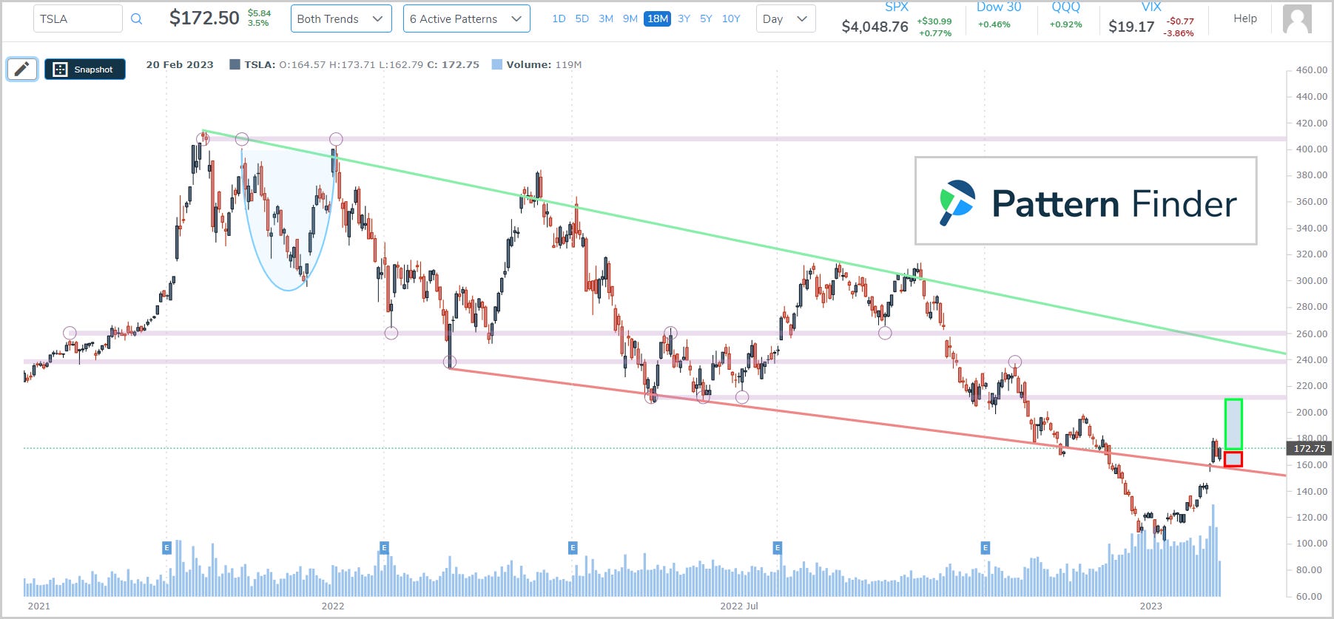
Task: Take a chart Snapshot
Action: (85, 69)
